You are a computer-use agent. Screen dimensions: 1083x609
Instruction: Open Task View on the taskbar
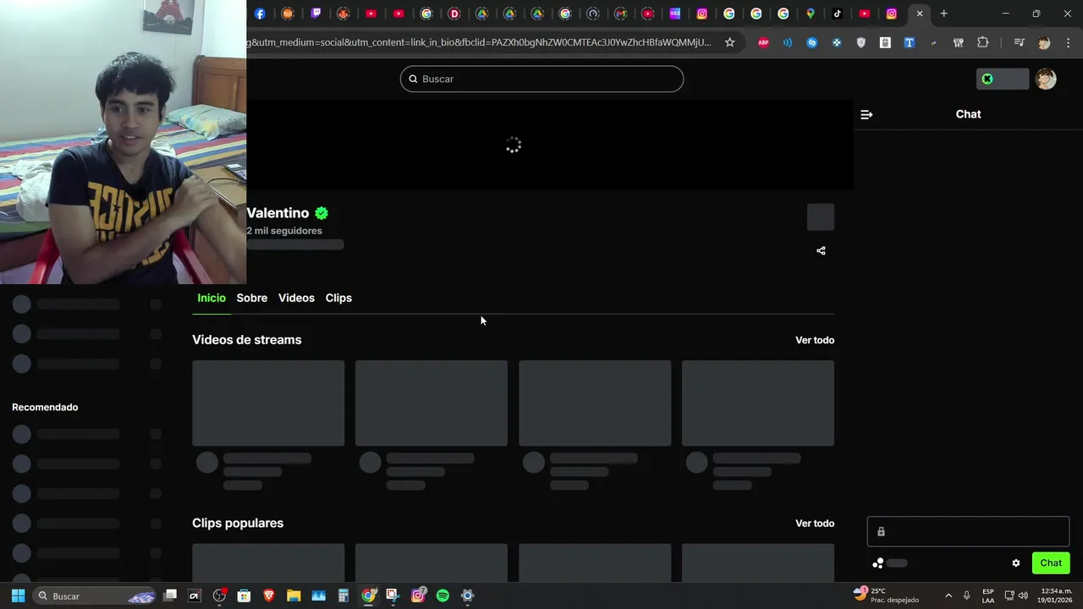pos(170,595)
